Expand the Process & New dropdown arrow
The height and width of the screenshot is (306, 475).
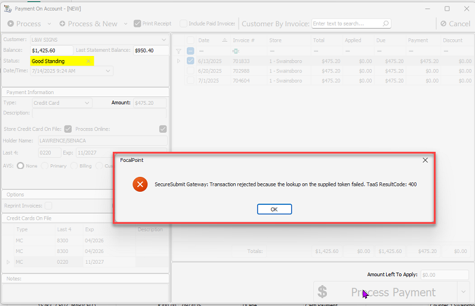coord(125,24)
